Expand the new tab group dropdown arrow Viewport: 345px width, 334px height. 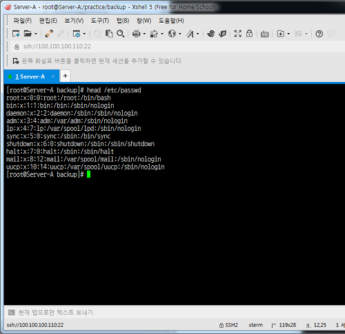[288, 34]
